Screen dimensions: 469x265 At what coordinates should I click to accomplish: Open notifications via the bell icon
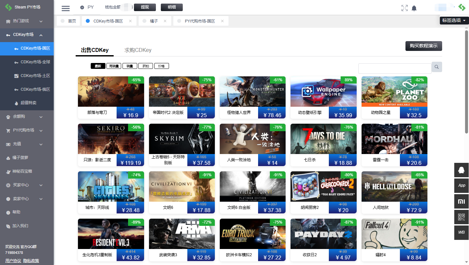tap(414, 8)
